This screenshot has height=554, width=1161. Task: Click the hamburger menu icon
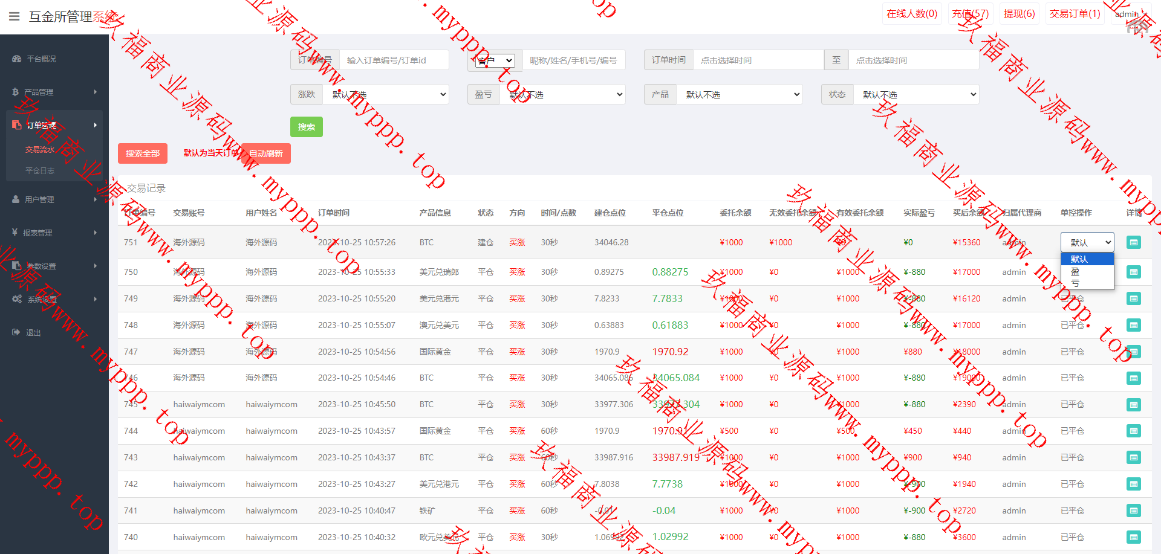pyautogui.click(x=15, y=16)
